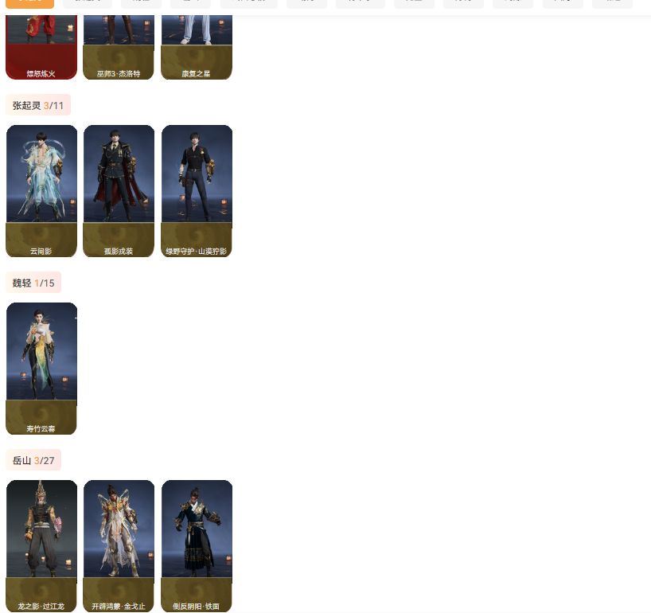This screenshot has width=651, height=613.
Task: Choose the 倒反阴阳·铁面 skin card
Action: [197, 546]
